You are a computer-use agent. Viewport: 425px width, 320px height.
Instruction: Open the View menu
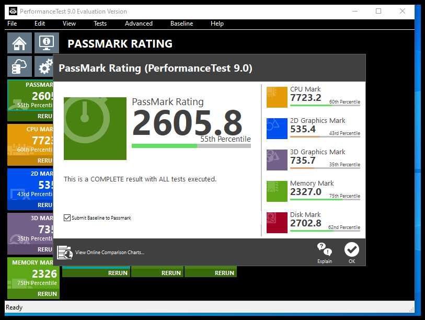[x=69, y=24]
